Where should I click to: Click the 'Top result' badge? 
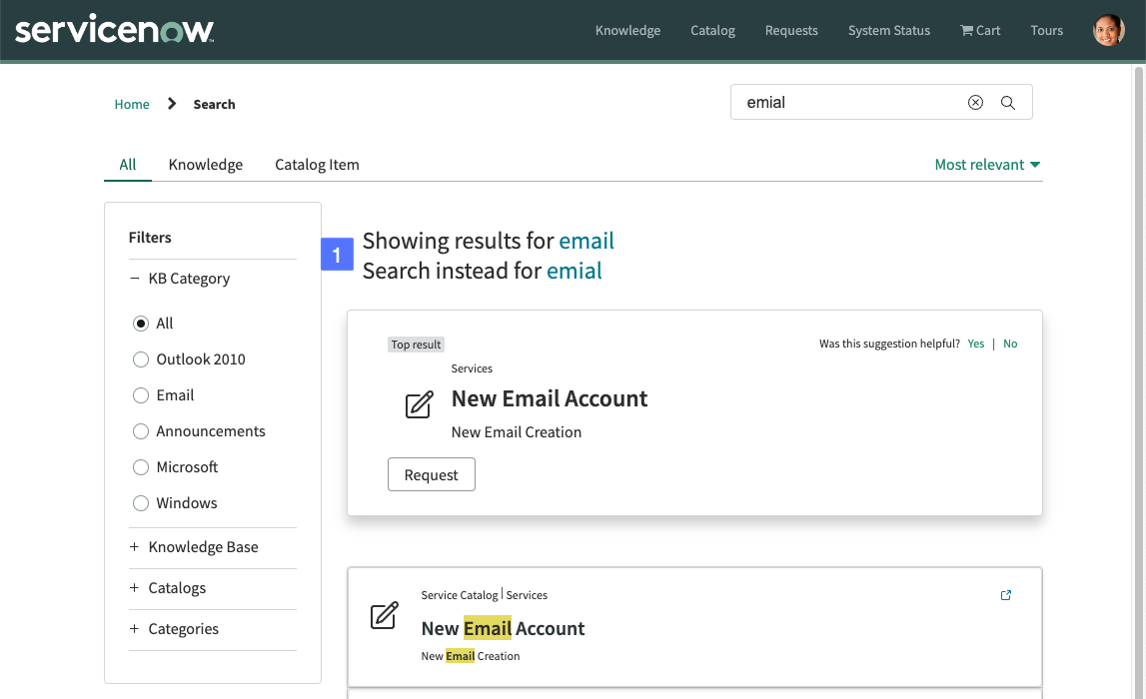coord(416,345)
